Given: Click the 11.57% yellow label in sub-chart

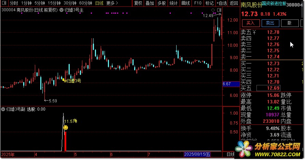Looking at the screenshot, I should [x=70, y=121].
